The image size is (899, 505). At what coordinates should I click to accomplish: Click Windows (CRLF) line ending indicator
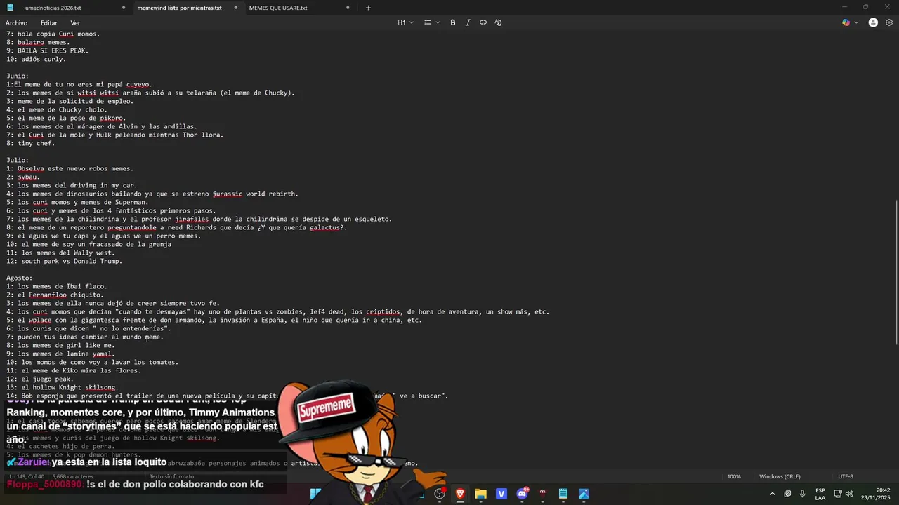pos(780,477)
